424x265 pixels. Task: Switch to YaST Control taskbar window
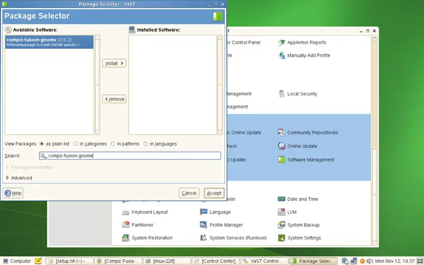click(x=264, y=261)
